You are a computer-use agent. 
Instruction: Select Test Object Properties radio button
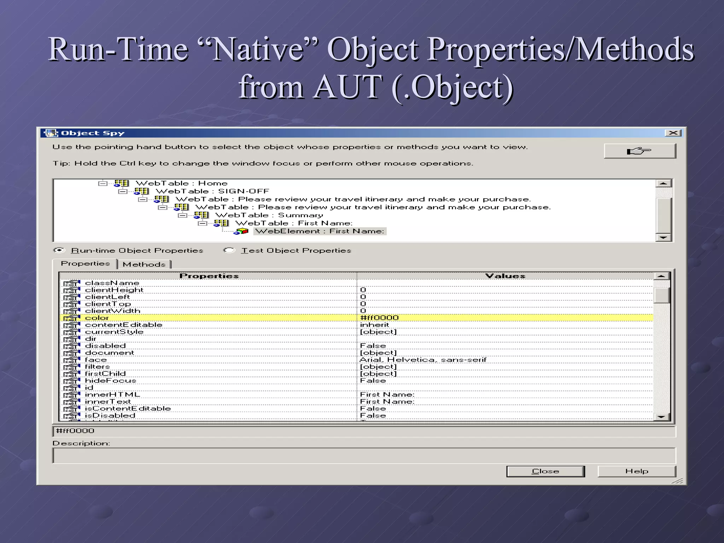coord(229,250)
